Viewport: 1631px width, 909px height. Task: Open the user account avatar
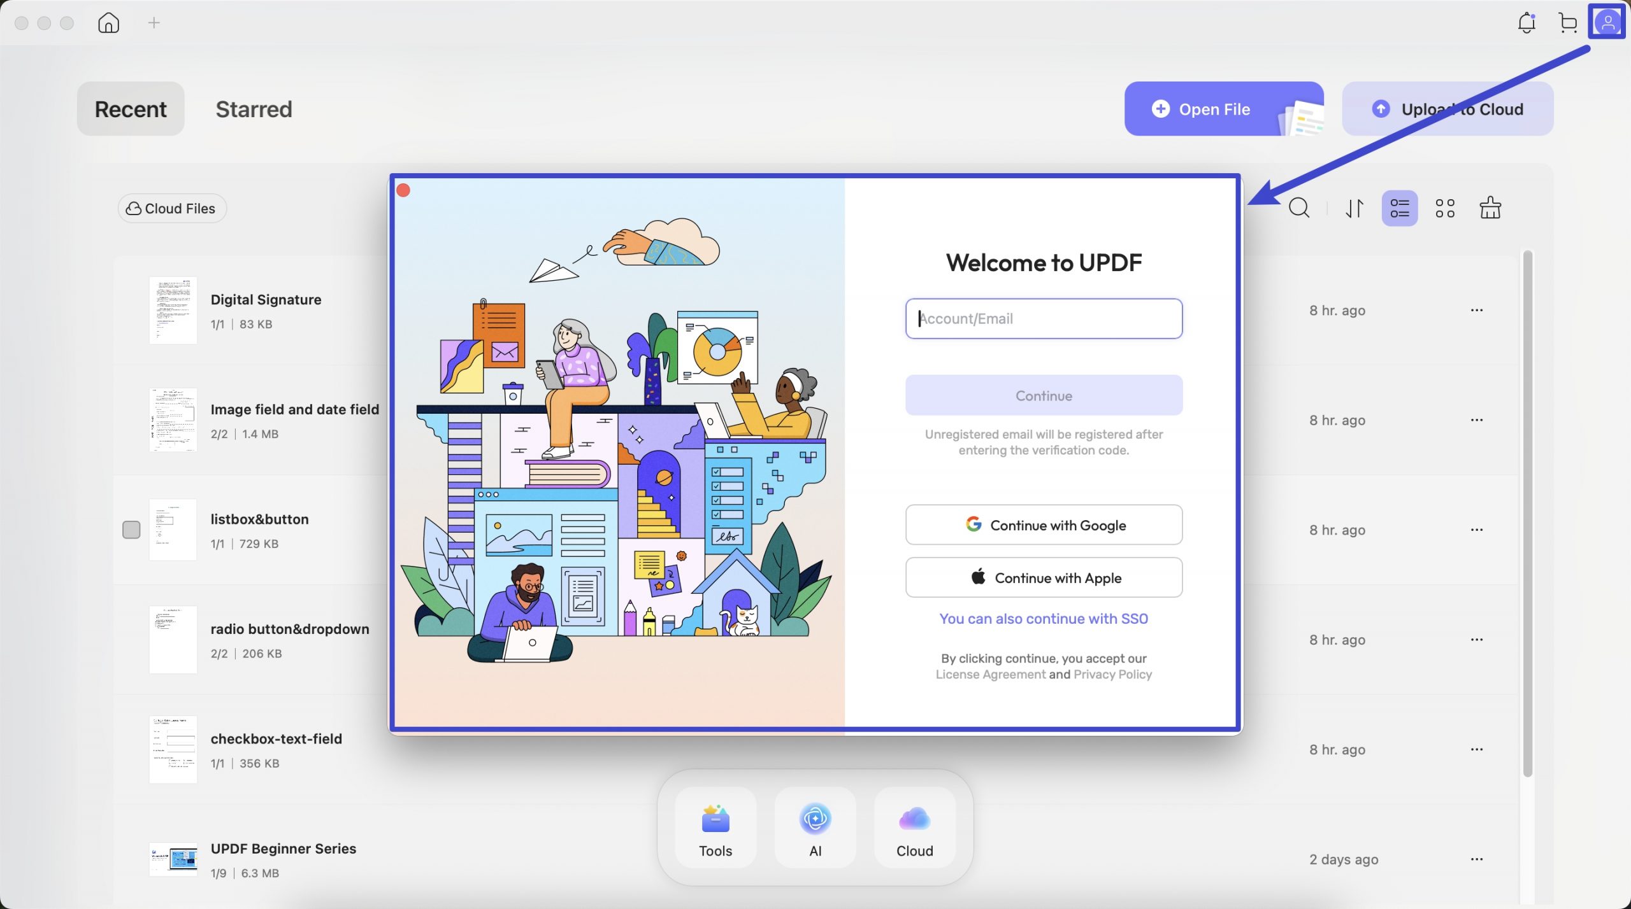(x=1607, y=22)
